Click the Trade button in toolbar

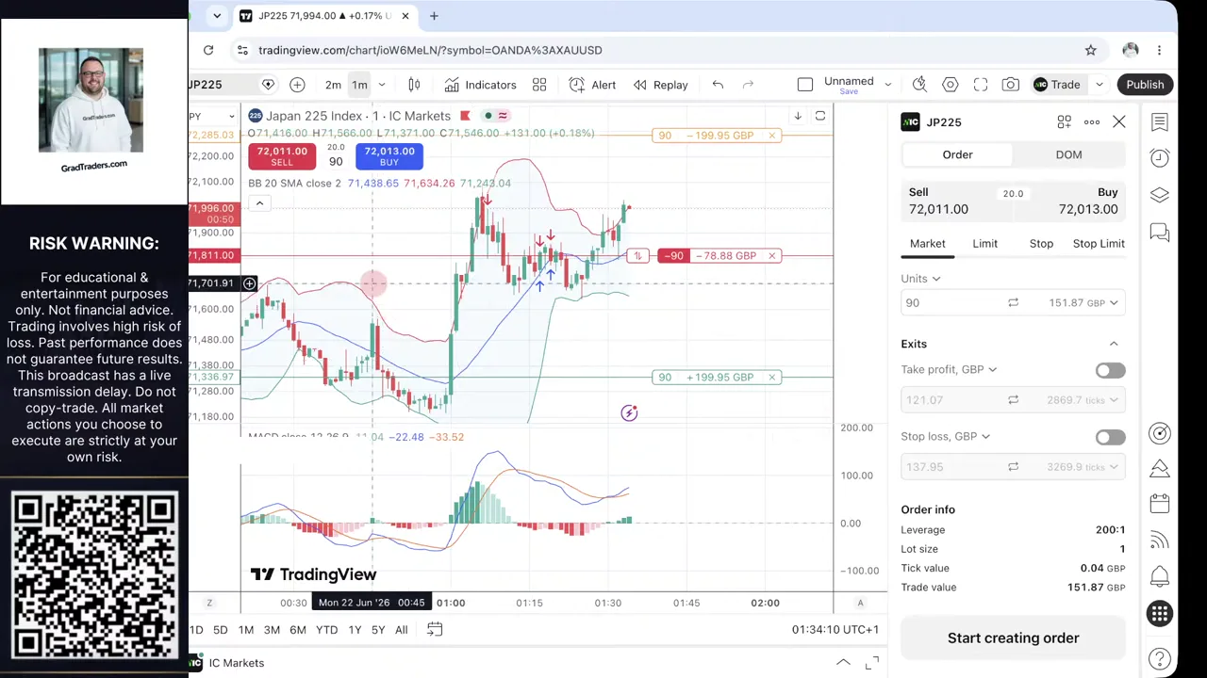[1057, 85]
